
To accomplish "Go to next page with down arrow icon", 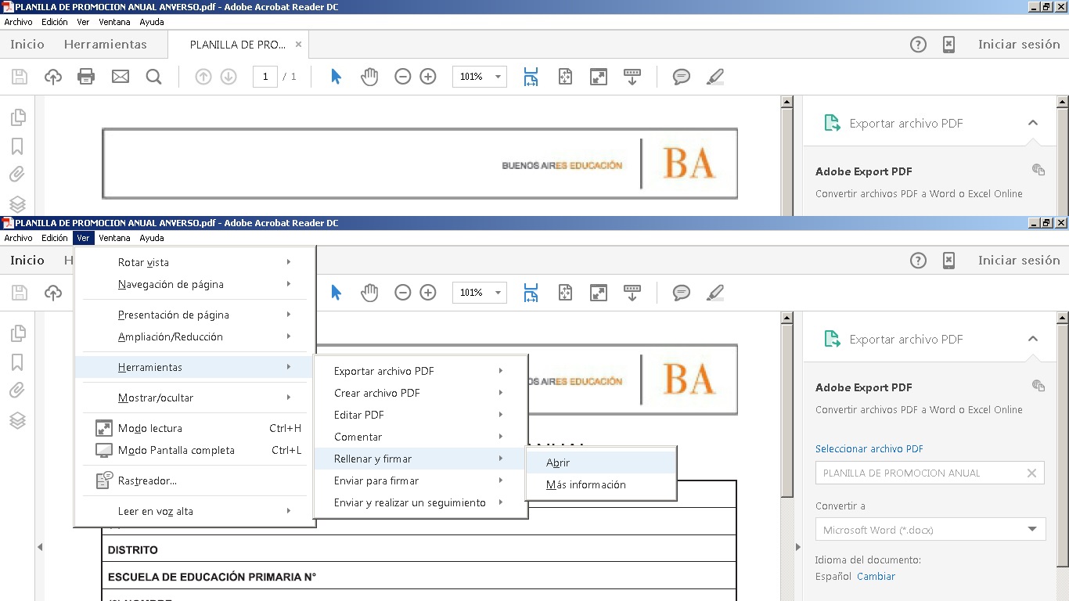I will click(229, 77).
